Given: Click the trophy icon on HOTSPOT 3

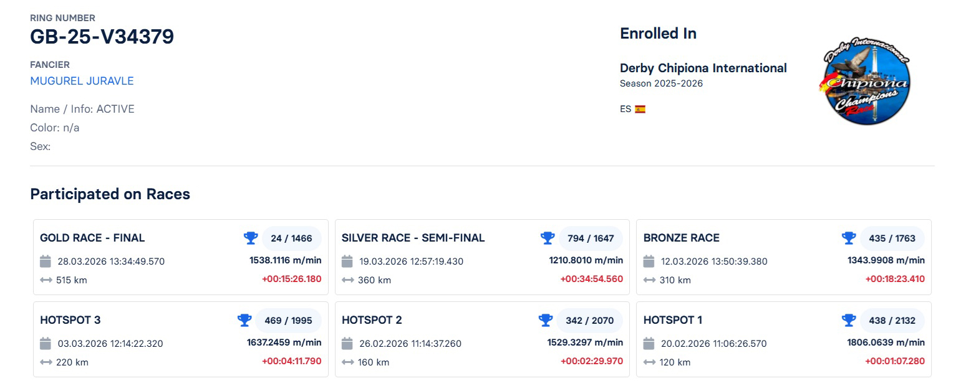Looking at the screenshot, I should pyautogui.click(x=244, y=320).
